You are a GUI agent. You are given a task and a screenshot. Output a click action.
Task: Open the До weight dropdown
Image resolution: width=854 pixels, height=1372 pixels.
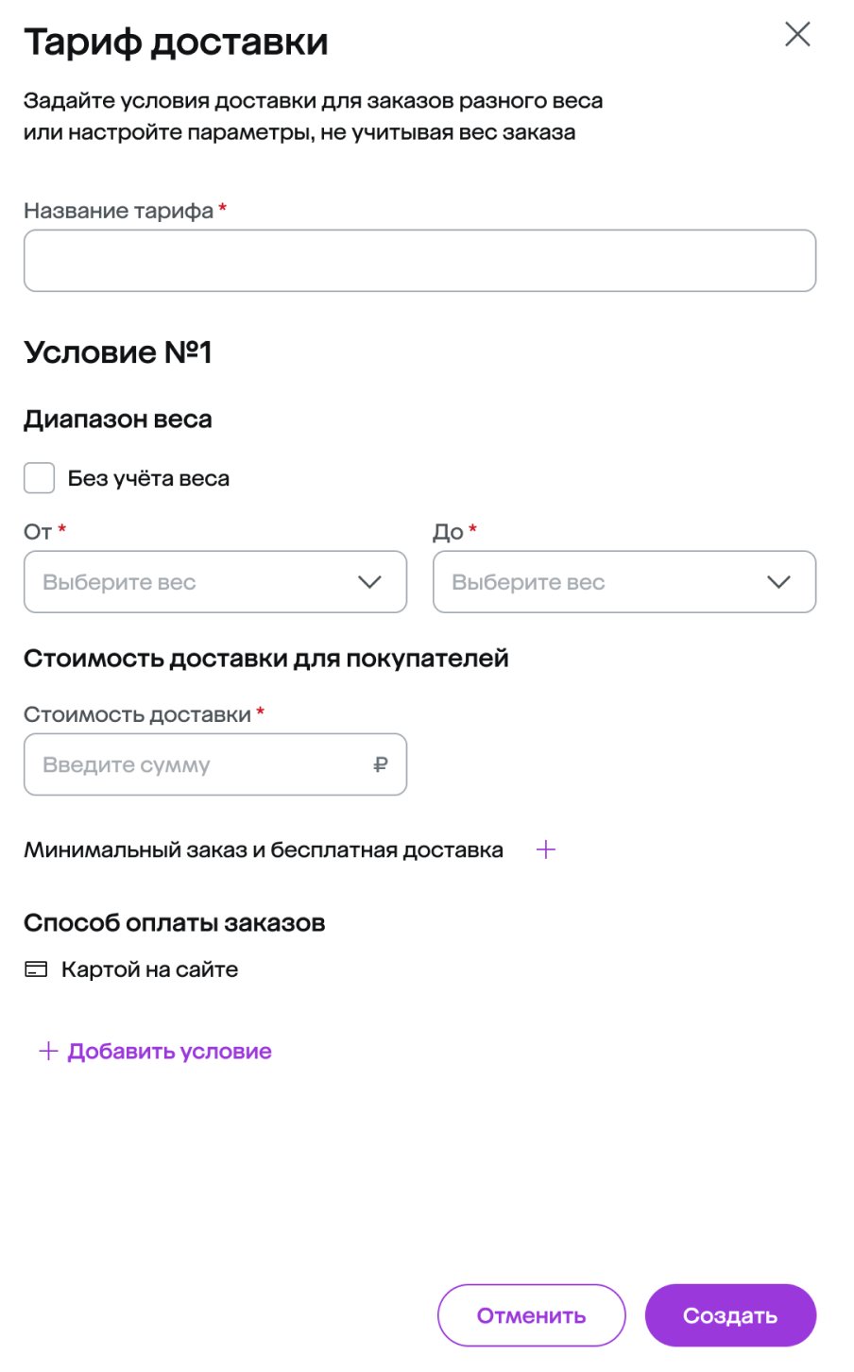pyautogui.click(x=623, y=582)
